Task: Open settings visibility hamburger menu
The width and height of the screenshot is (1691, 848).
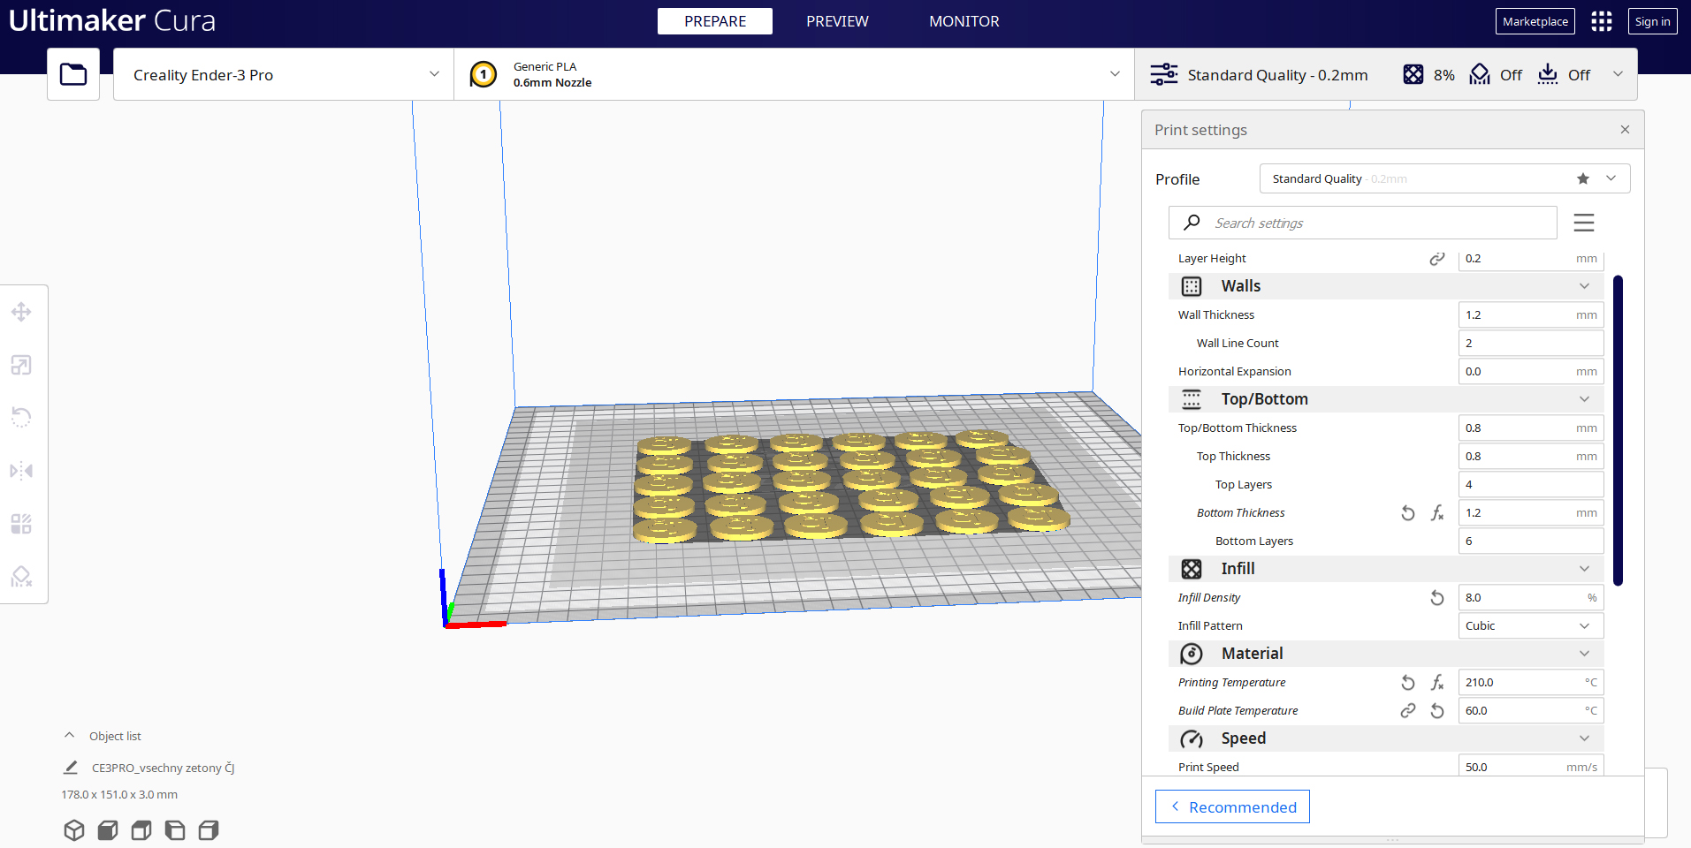Action: pos(1583,223)
